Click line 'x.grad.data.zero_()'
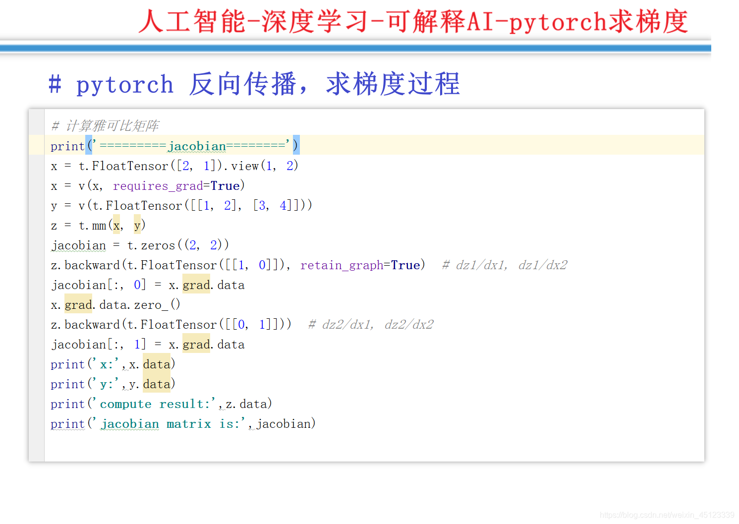 click(x=115, y=304)
